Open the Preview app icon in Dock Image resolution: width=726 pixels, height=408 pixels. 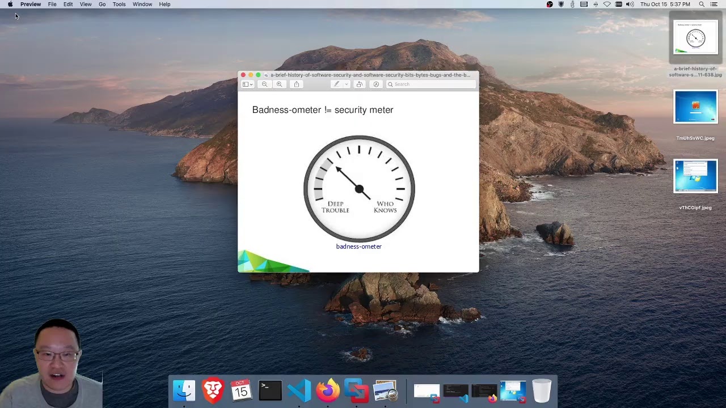coord(386,390)
